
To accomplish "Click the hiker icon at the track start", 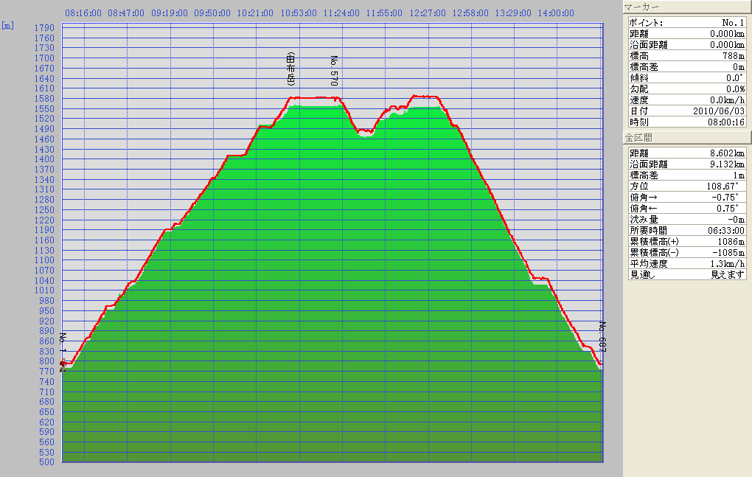I will (x=63, y=364).
